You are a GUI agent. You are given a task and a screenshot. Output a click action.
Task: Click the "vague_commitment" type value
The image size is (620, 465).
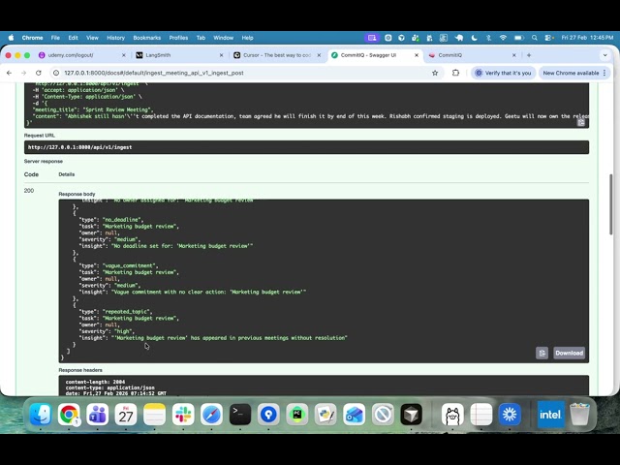pyautogui.click(x=130, y=265)
